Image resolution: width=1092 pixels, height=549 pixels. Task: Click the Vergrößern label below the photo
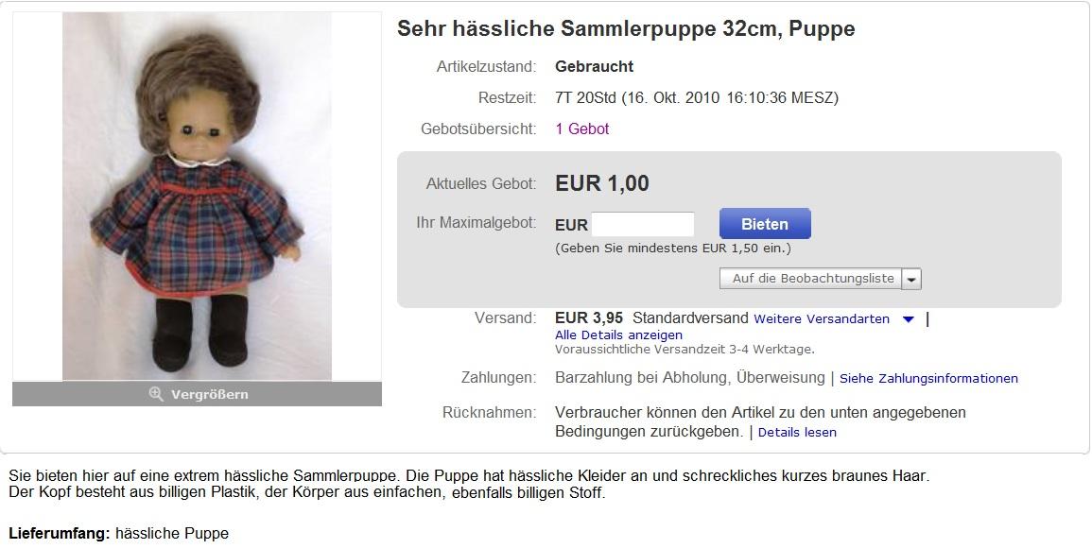[x=210, y=395]
